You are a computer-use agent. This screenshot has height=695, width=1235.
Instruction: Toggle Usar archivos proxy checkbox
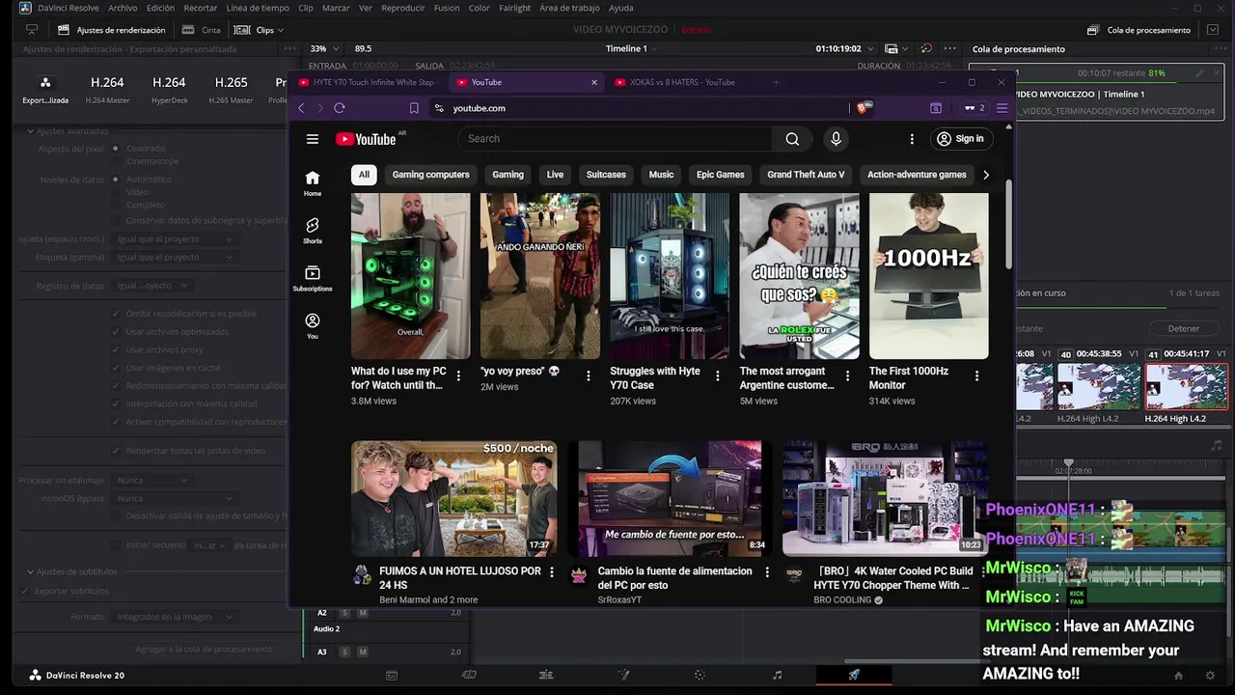pyautogui.click(x=116, y=349)
